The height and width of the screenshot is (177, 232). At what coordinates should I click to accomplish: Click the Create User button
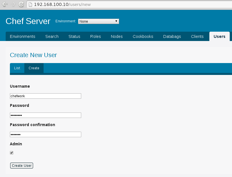pos(22,165)
